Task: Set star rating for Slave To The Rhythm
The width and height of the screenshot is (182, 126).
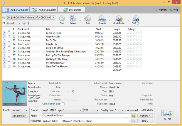Action: click(x=134, y=66)
